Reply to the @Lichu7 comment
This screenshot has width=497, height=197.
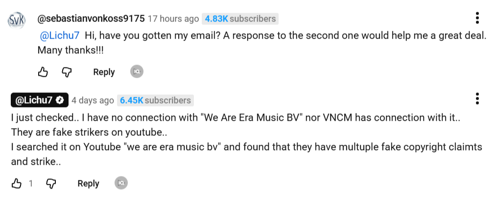tap(88, 184)
